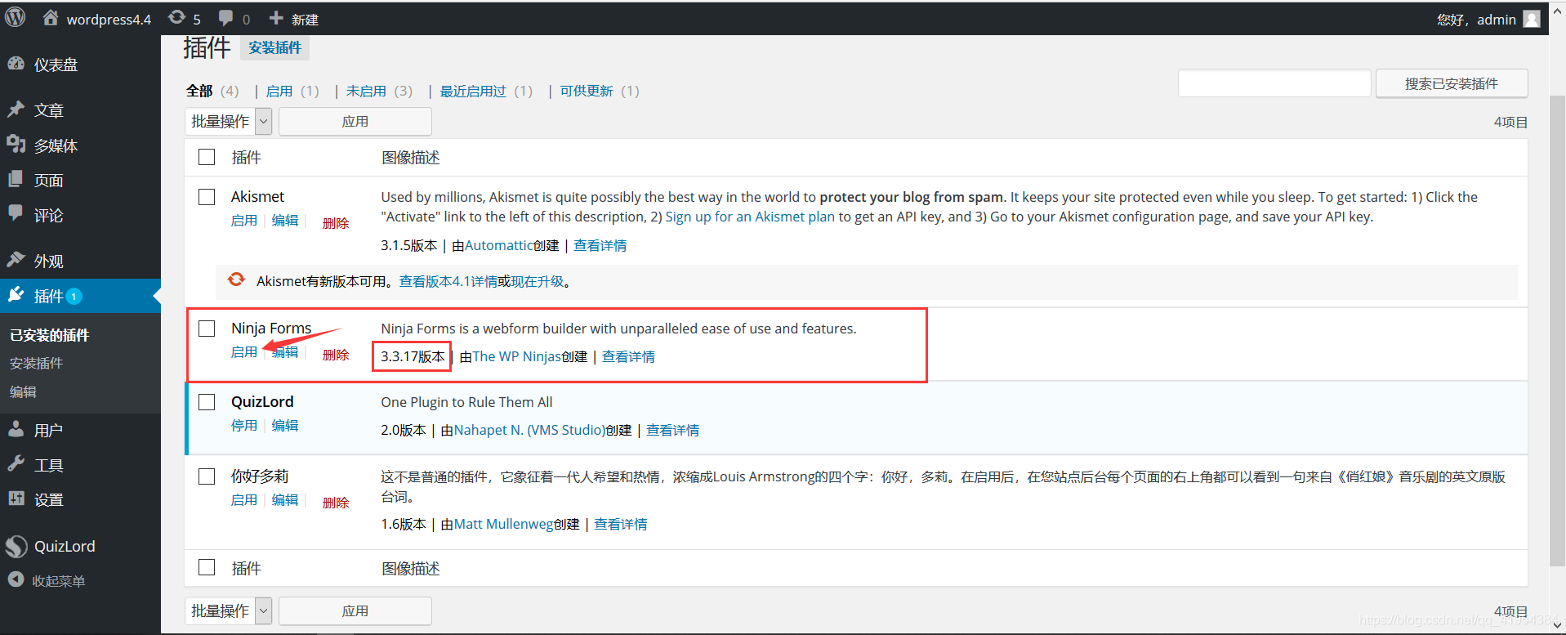The height and width of the screenshot is (635, 1566).
Task: Open 多媒体 media icon
Action: pyautogui.click(x=16, y=145)
